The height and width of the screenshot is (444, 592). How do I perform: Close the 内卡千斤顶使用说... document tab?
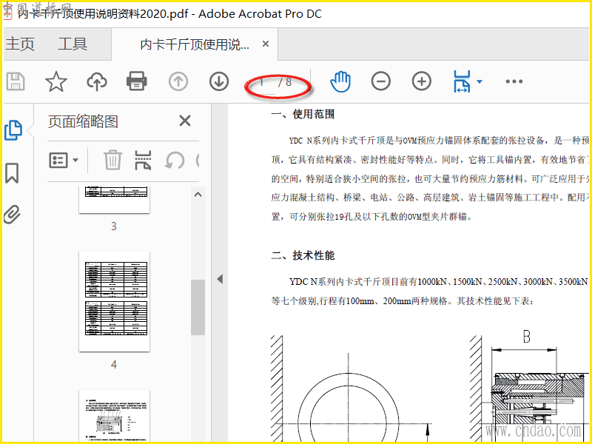pyautogui.click(x=266, y=44)
